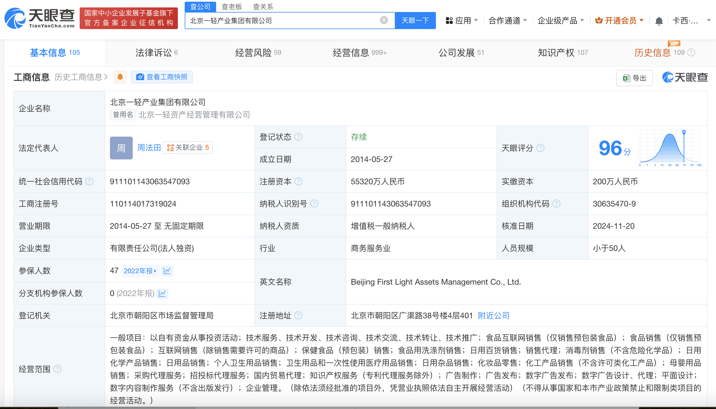
Task: Click help icon next to 历史信息 tab
Action: click(x=691, y=52)
